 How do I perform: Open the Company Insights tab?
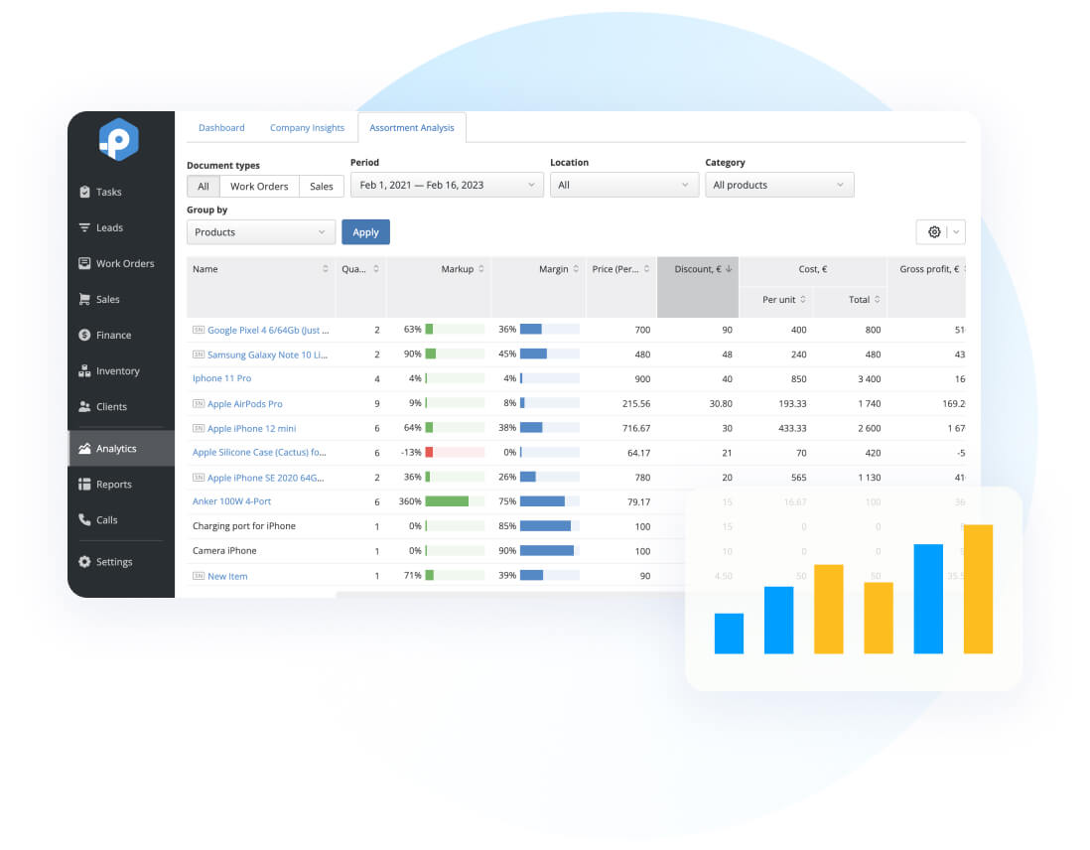pos(307,128)
